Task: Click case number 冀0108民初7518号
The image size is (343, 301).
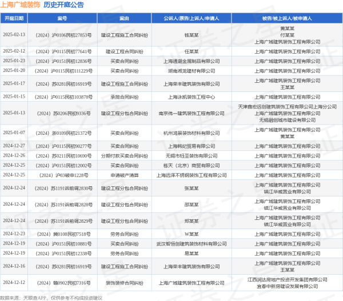Action: click(63, 234)
